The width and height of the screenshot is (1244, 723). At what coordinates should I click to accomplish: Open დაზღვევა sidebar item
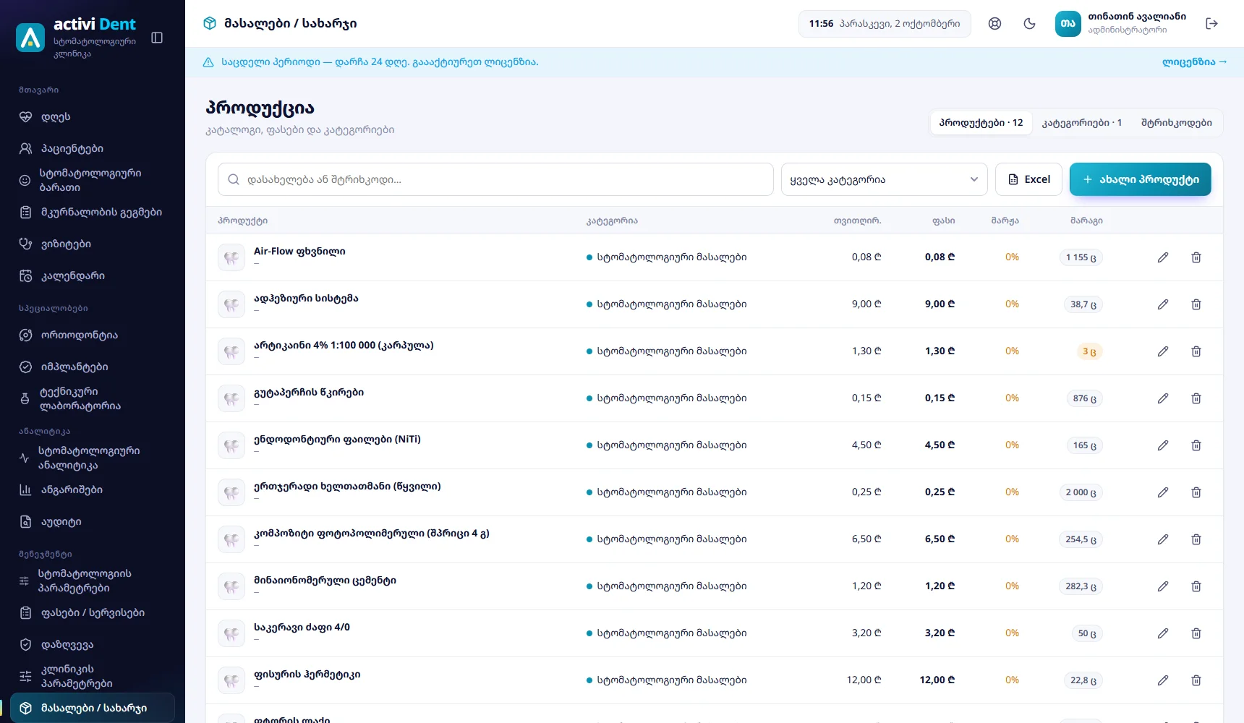pyautogui.click(x=93, y=645)
